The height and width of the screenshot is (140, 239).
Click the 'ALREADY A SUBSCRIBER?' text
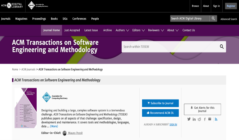[x=156, y=124]
